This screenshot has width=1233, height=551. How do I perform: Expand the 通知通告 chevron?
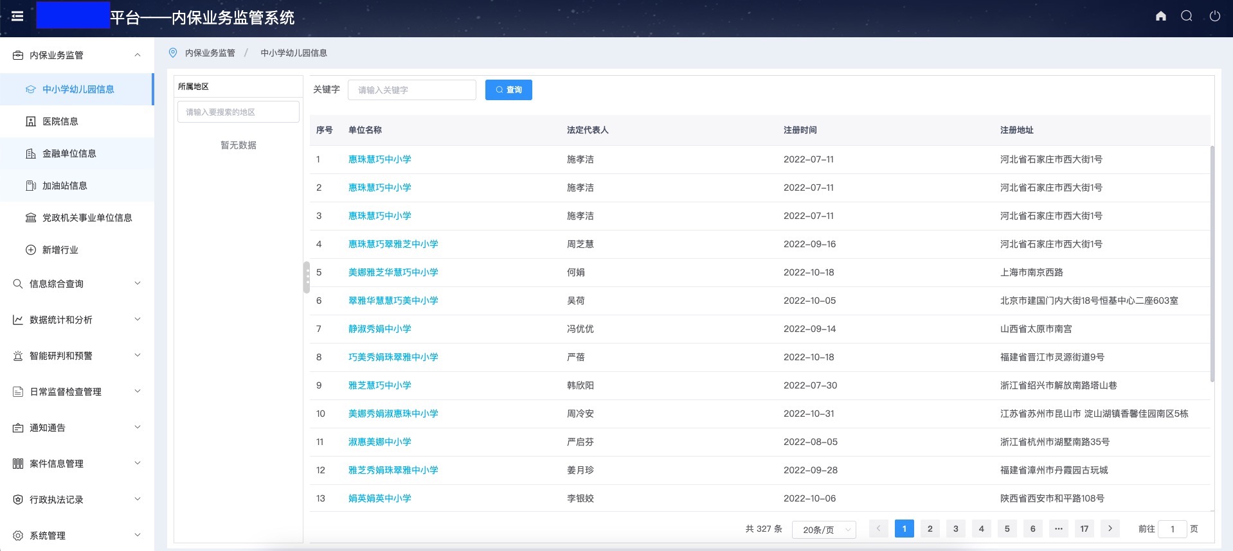(x=138, y=427)
